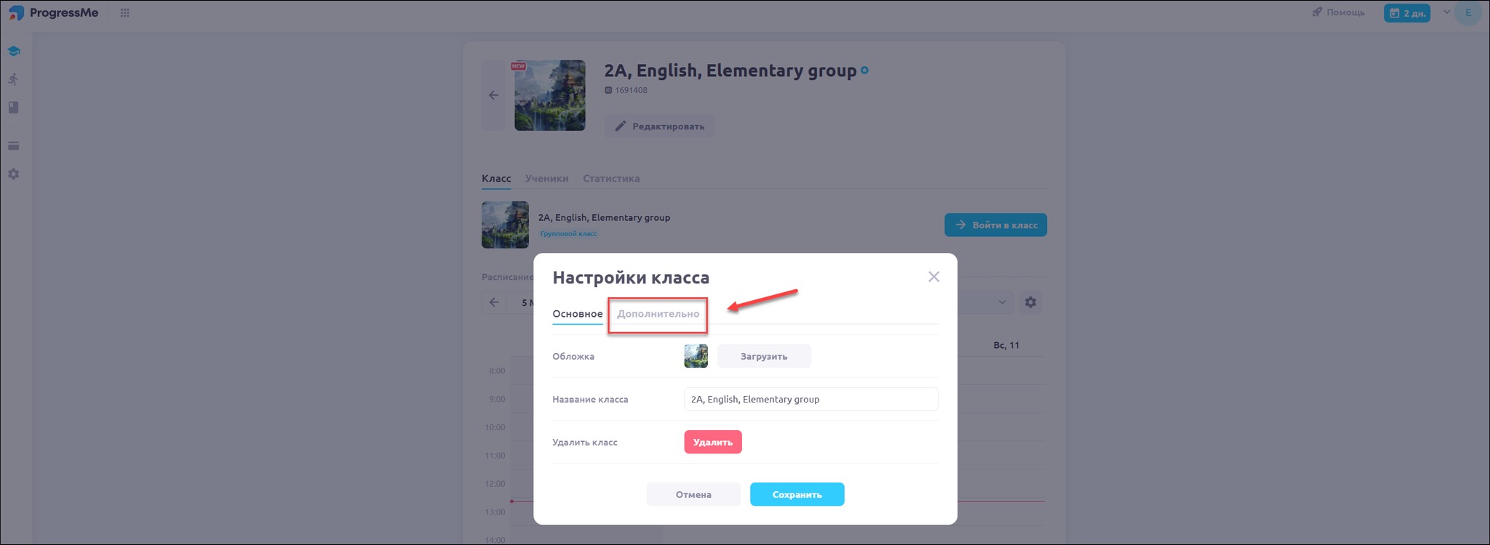Go back using arrow beside class cover
1490x545 pixels.
coord(494,95)
